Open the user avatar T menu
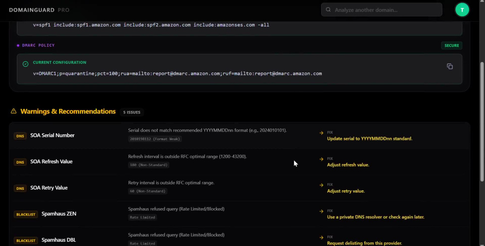485x246 pixels. [462, 10]
